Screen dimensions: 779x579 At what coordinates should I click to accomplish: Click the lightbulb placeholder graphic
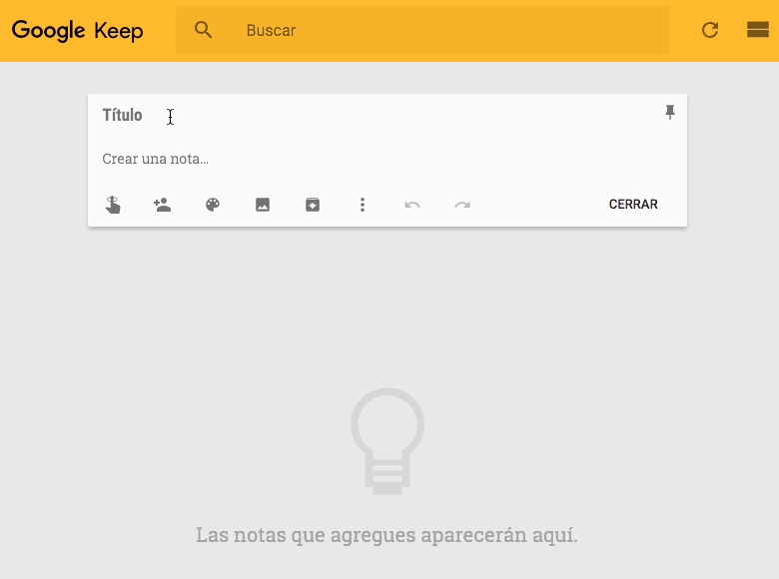tap(388, 440)
